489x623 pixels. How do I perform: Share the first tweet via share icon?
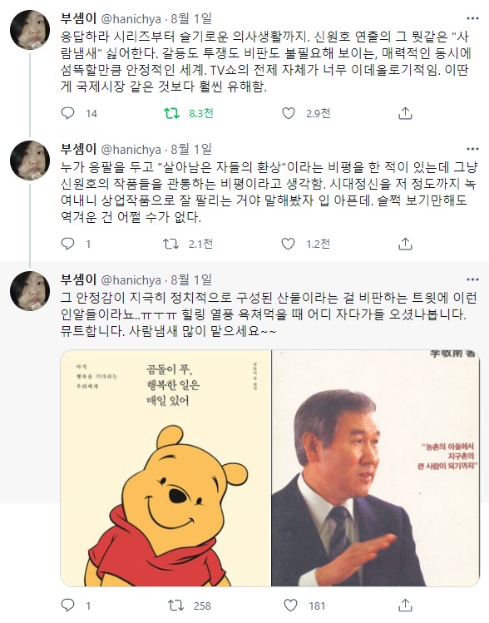(x=405, y=113)
